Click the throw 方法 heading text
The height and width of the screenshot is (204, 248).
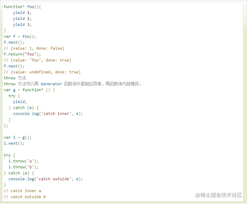click(x=14, y=78)
